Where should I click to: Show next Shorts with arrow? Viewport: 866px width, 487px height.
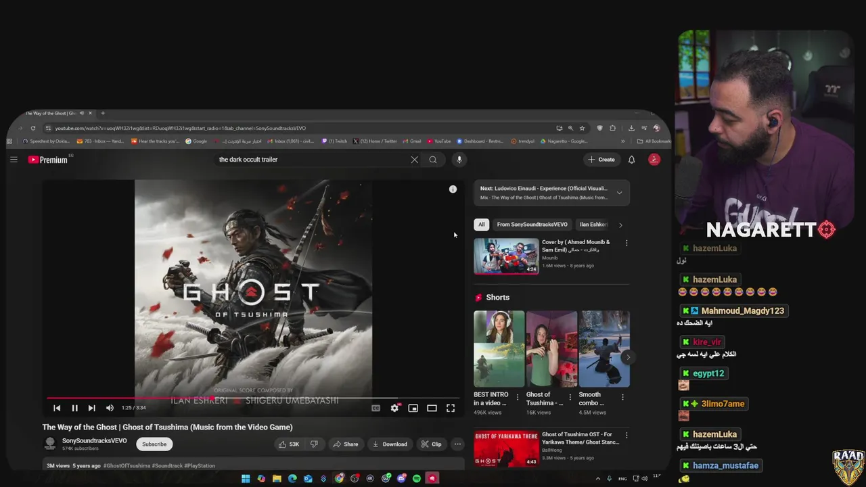(x=627, y=357)
